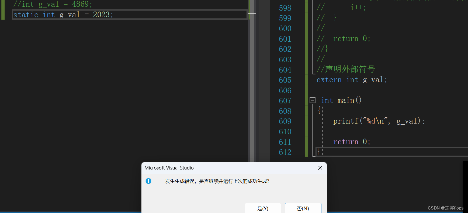Click the blue information icon in the dialog
Viewport: 468px width, 213px height.
click(148, 181)
